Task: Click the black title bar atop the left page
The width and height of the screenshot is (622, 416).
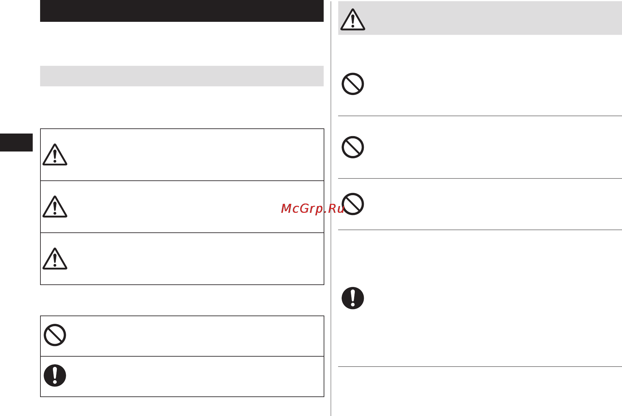Action: (182, 11)
